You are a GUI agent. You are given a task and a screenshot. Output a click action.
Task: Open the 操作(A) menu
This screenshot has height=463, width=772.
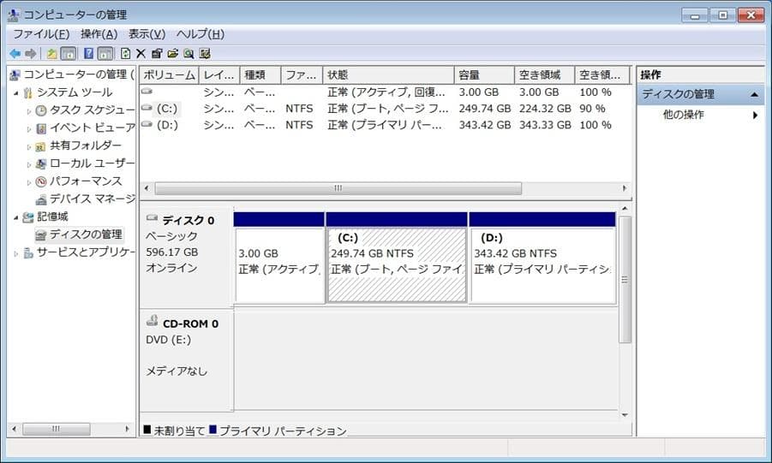click(99, 34)
